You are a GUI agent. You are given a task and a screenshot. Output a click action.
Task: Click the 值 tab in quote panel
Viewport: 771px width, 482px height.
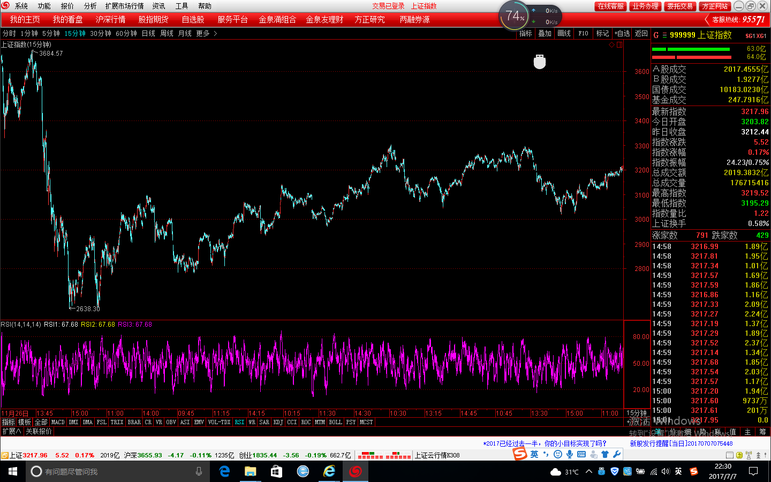pos(732,432)
